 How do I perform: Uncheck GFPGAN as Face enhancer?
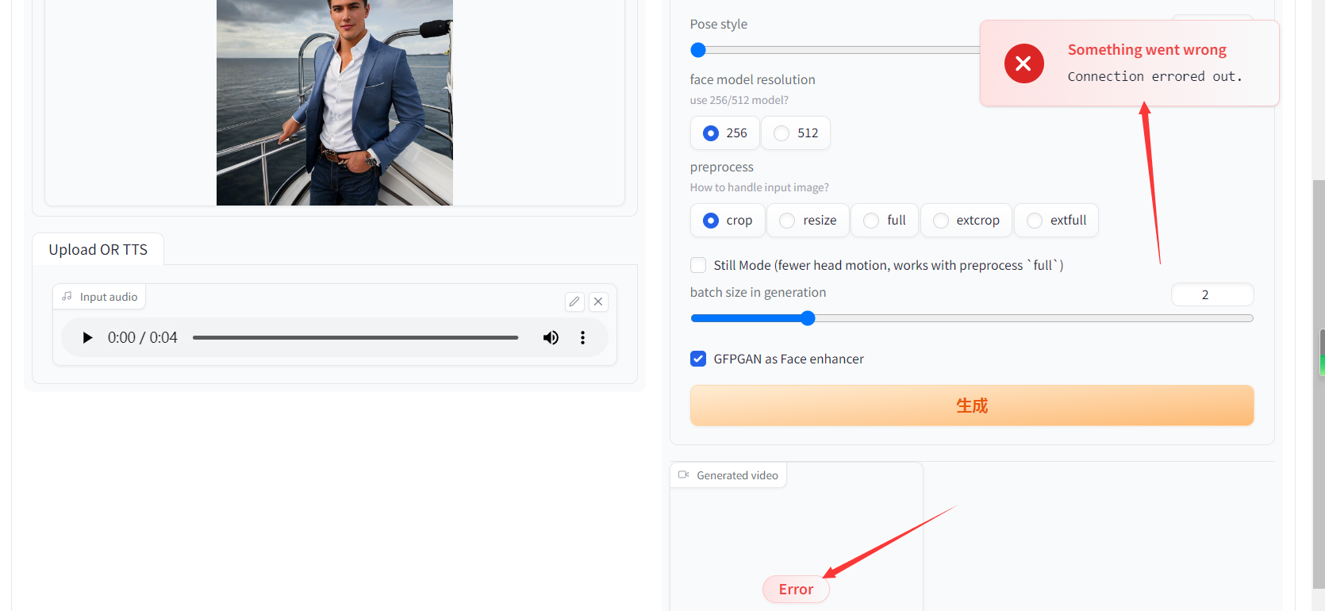[x=698, y=359]
